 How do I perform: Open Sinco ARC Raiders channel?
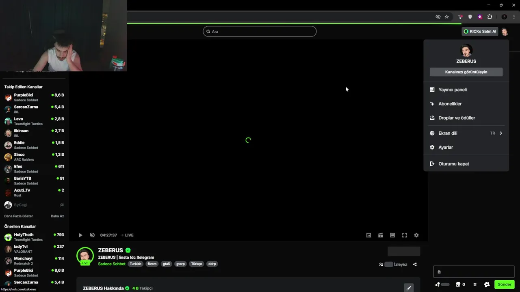point(34,157)
